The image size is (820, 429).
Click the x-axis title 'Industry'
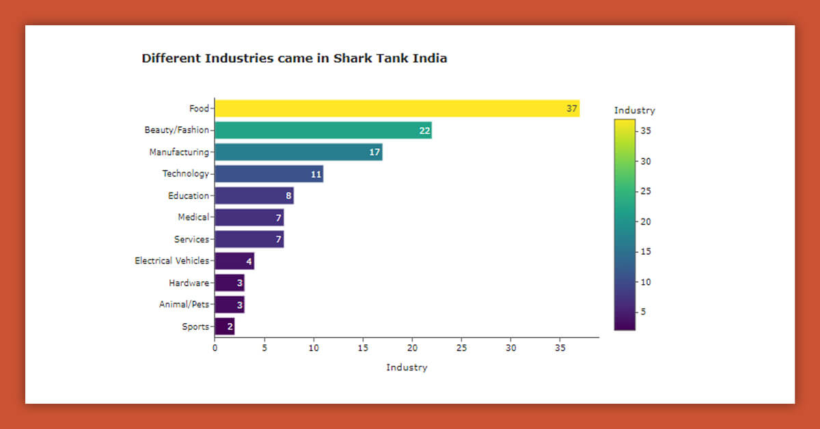(407, 368)
